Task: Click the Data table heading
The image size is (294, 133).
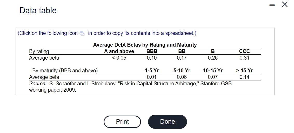Action: click(x=38, y=10)
